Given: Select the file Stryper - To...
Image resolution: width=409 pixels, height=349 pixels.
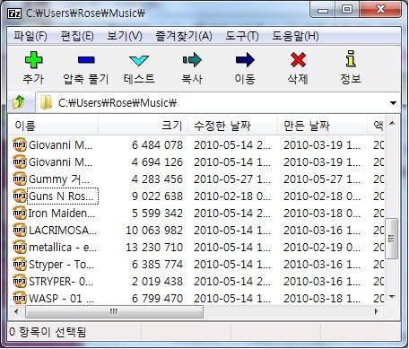Looking at the screenshot, I should [x=61, y=265].
